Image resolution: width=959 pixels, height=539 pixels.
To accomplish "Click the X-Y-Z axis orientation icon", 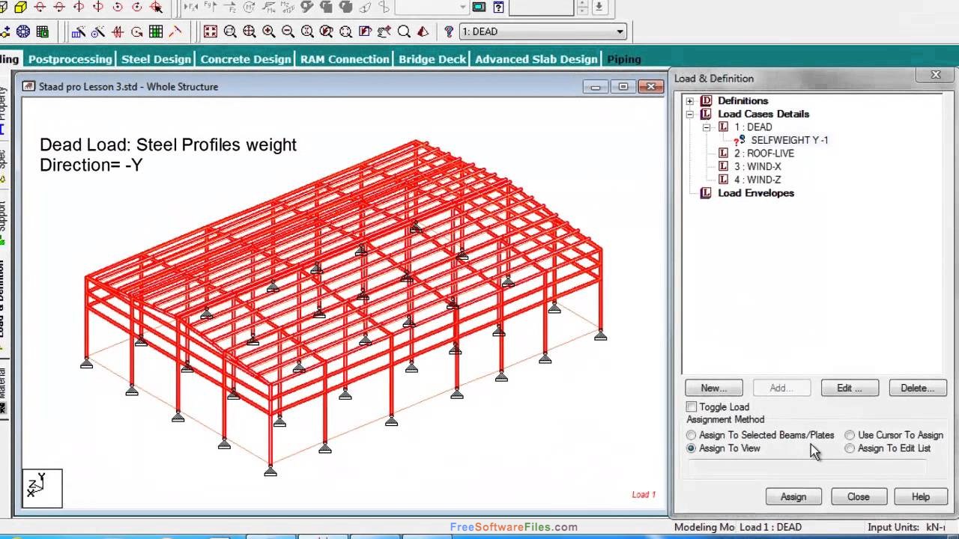I will (42, 487).
